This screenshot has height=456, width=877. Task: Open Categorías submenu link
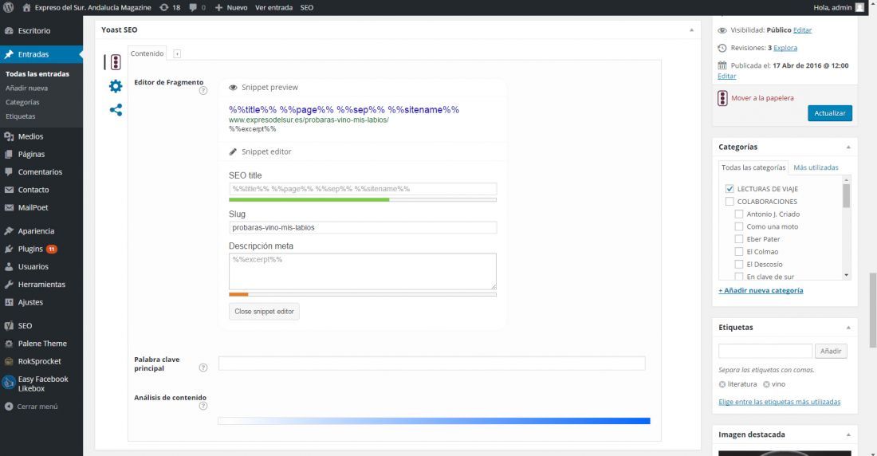[22, 102]
